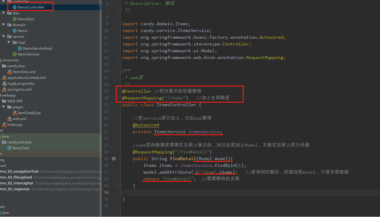Fold the imports block at line 9

pyautogui.click(x=120, y=24)
